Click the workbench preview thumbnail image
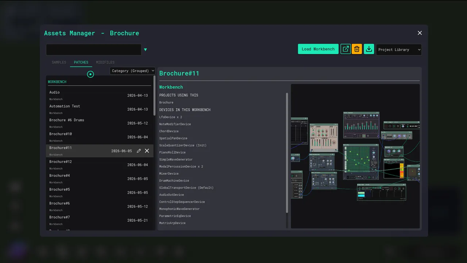This screenshot has width=467, height=263. coord(355,156)
